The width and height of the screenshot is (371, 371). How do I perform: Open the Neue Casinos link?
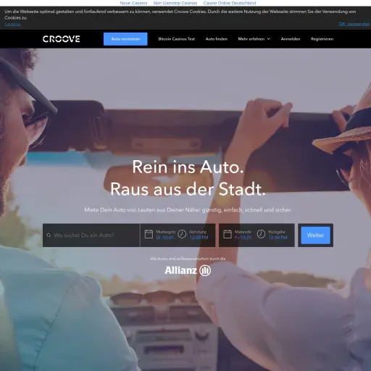pyautogui.click(x=133, y=3)
